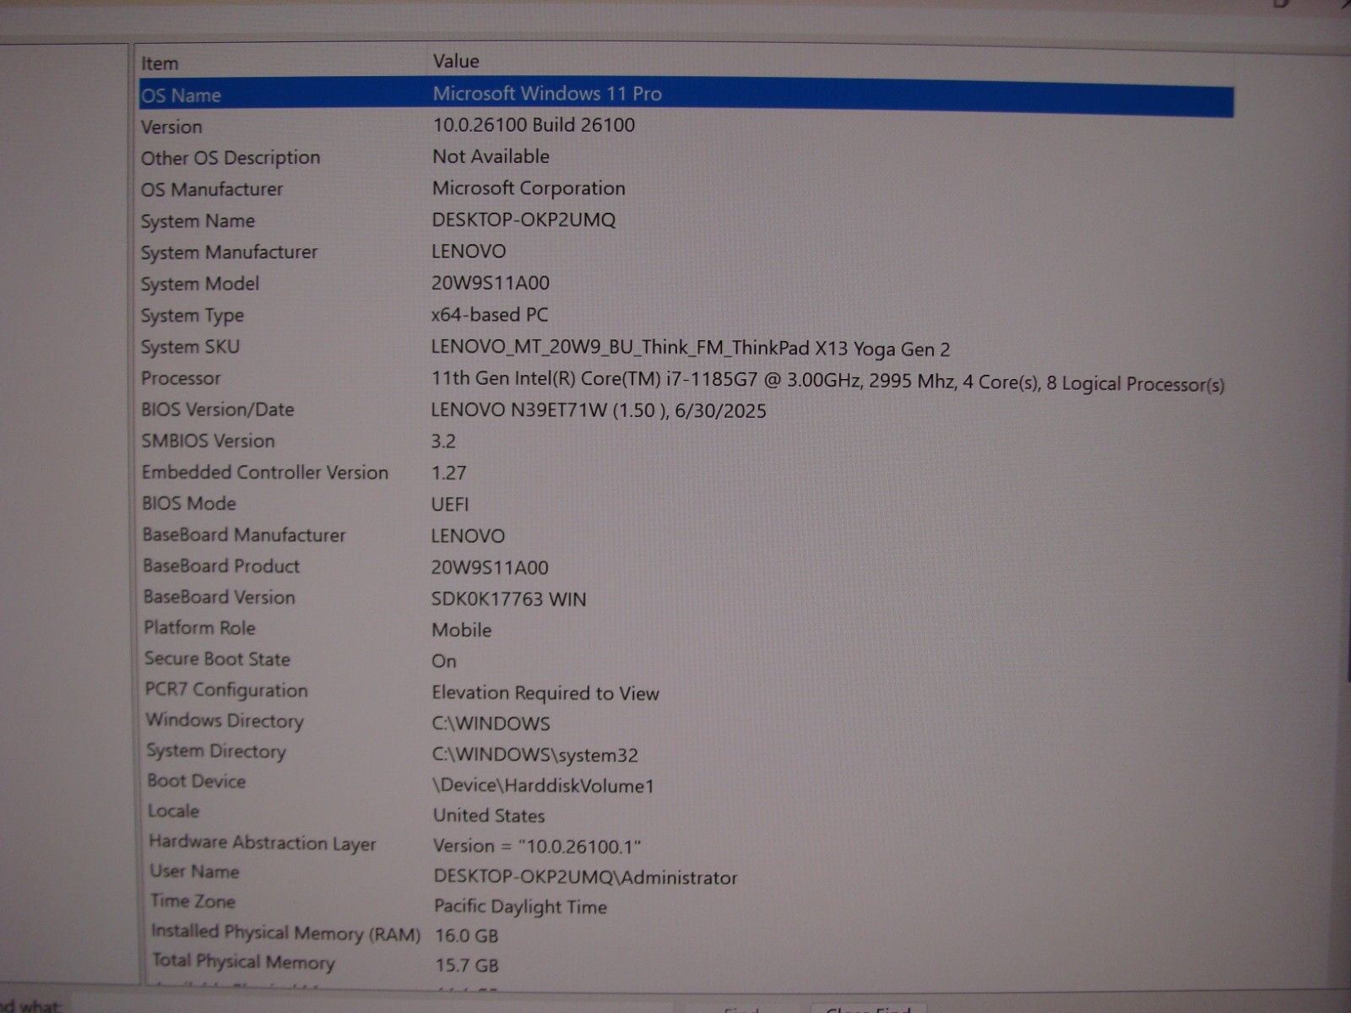The width and height of the screenshot is (1351, 1013).
Task: Click the 'UEFI' value
Action: click(x=450, y=505)
